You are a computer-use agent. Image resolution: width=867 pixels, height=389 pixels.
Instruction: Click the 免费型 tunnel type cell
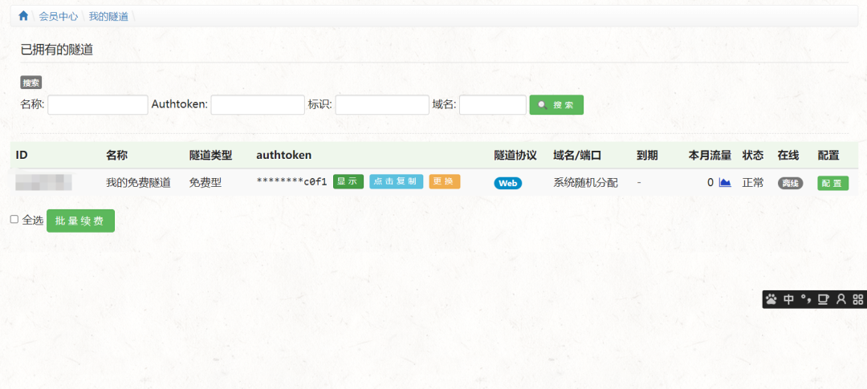(206, 182)
